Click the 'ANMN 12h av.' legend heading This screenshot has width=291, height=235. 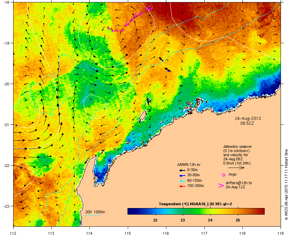(x=189, y=164)
